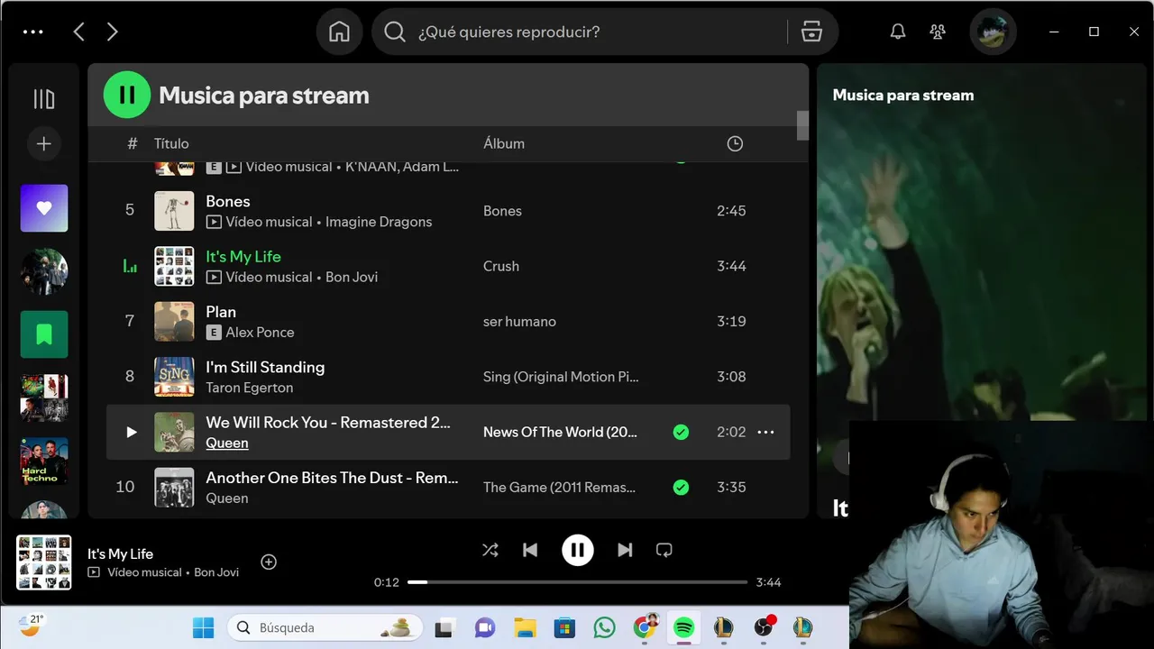Select Another One Bites The Dust title
Viewport: 1154px width, 649px height.
click(x=332, y=478)
